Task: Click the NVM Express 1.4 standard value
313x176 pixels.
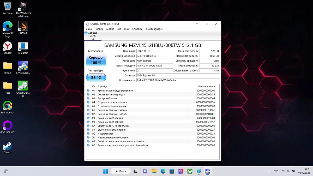Action: [178, 75]
